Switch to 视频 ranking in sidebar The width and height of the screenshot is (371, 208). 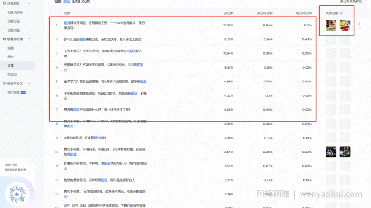coord(11,48)
